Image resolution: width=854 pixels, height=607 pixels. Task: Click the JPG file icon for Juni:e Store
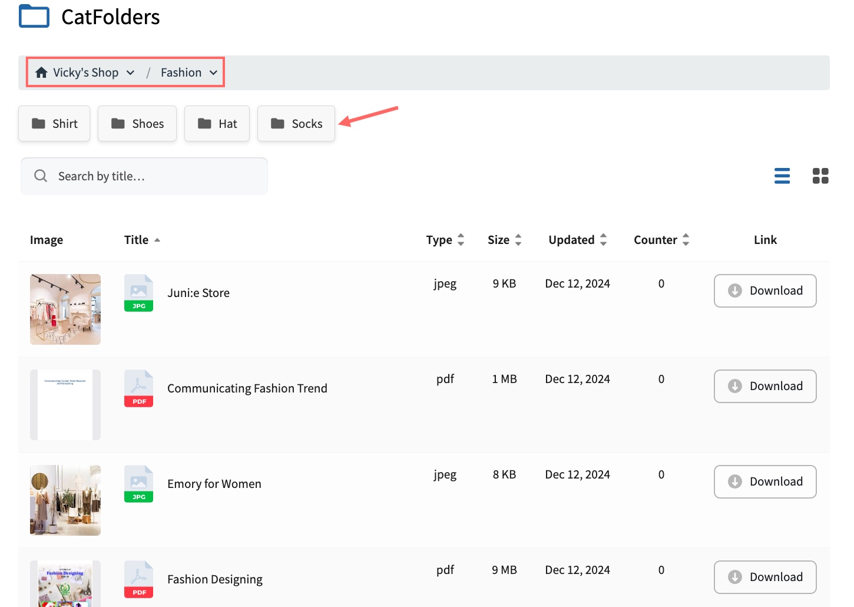pyautogui.click(x=138, y=293)
